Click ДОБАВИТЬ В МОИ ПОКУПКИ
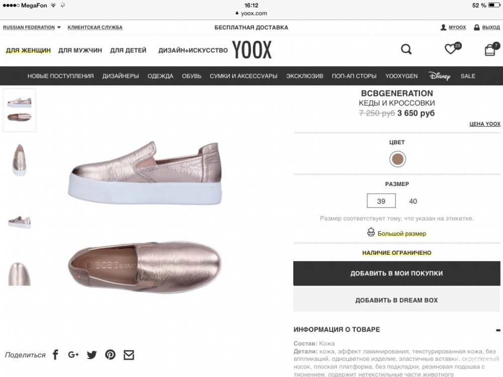 [x=396, y=273]
